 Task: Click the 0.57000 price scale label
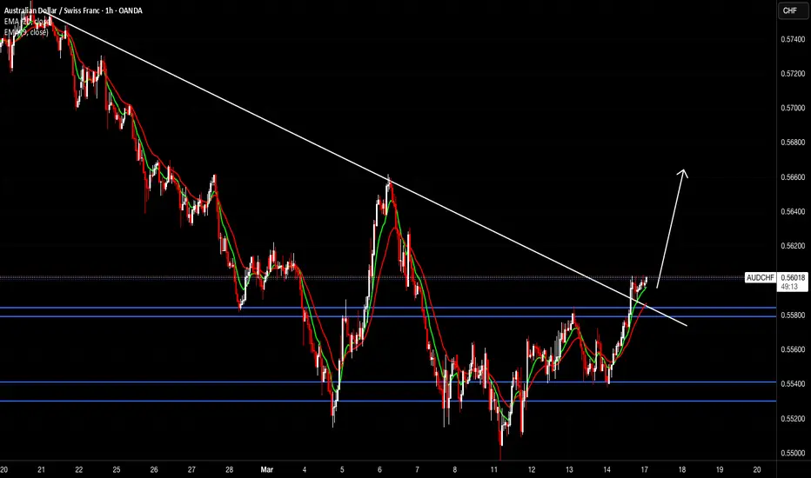(793, 108)
